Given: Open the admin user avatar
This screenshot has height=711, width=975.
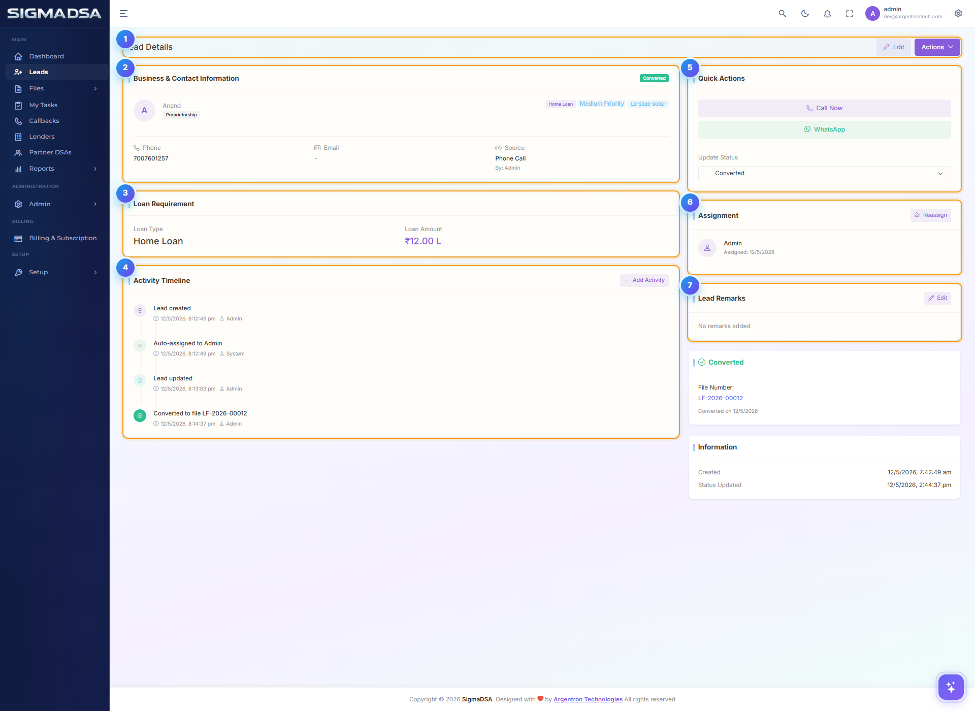Looking at the screenshot, I should [x=872, y=14].
